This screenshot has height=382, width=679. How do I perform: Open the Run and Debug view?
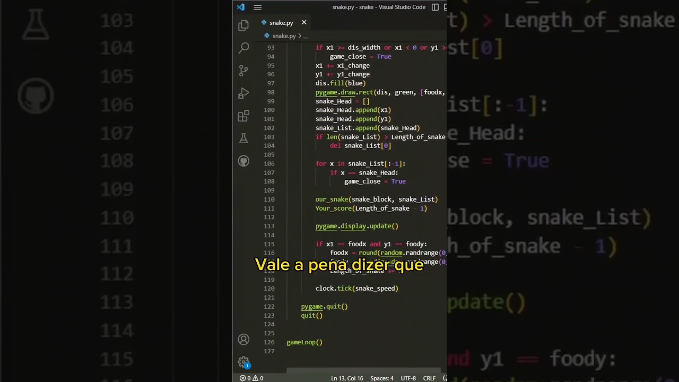[243, 93]
